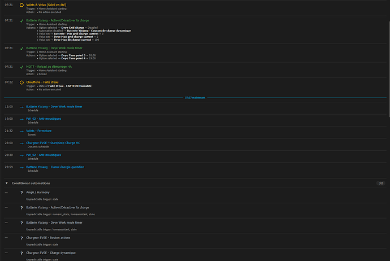The width and height of the screenshot is (390, 261).
Task: Collapse the Conditional automations section
Action: (7, 183)
